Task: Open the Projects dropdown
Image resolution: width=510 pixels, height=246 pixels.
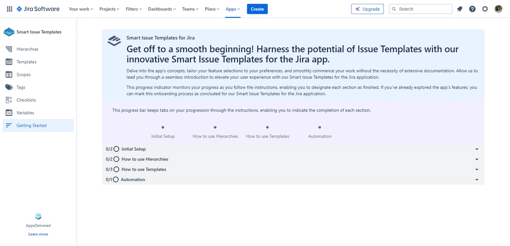Action: point(109,9)
